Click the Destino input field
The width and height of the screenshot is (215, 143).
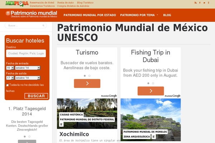[x=26, y=53]
